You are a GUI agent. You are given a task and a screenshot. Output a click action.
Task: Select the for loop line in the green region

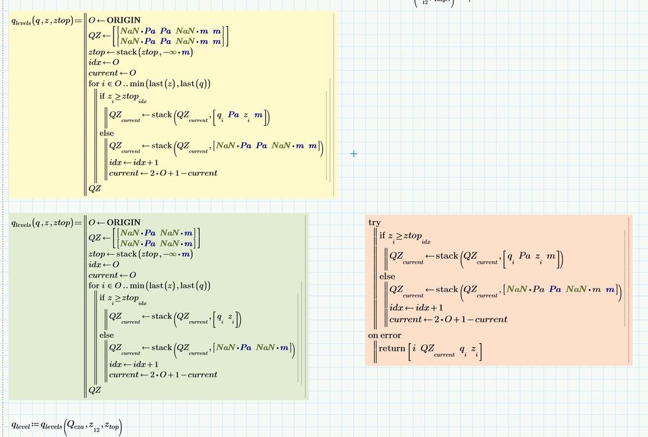[149, 286]
